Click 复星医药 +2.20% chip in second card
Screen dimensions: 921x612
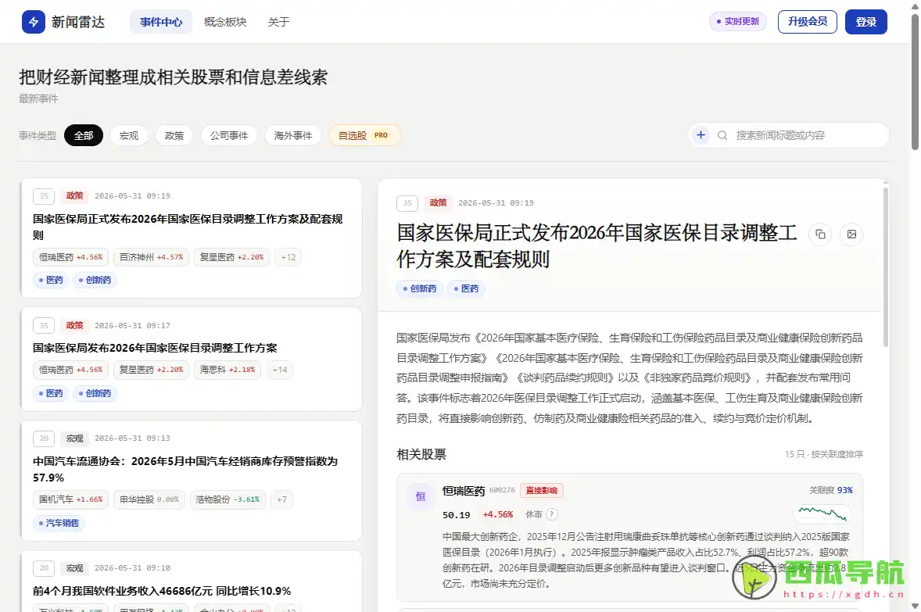151,370
